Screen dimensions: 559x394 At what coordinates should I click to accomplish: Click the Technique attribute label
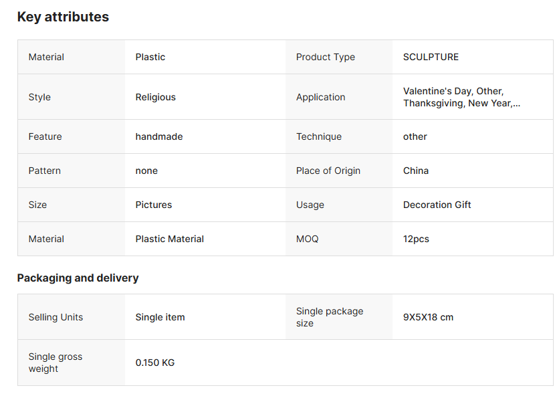[318, 136]
